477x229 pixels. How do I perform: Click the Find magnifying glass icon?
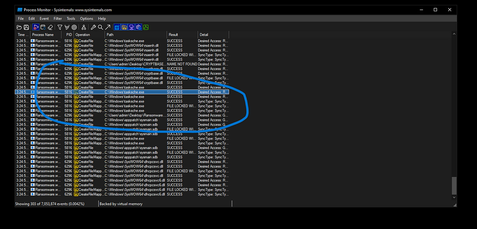click(x=100, y=27)
